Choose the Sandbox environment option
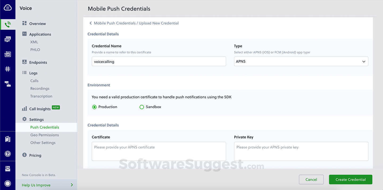 click(142, 107)
